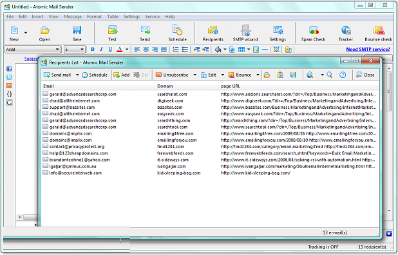The image size is (398, 255).
Task: Expand the Unsubscribe dropdown arrow
Action: click(x=195, y=75)
